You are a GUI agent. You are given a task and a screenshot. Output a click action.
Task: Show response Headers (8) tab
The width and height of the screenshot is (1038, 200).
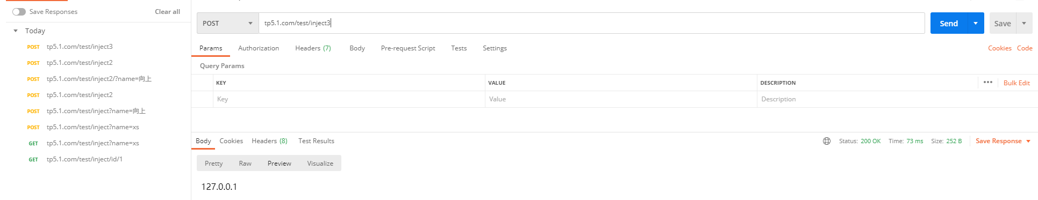click(x=269, y=141)
